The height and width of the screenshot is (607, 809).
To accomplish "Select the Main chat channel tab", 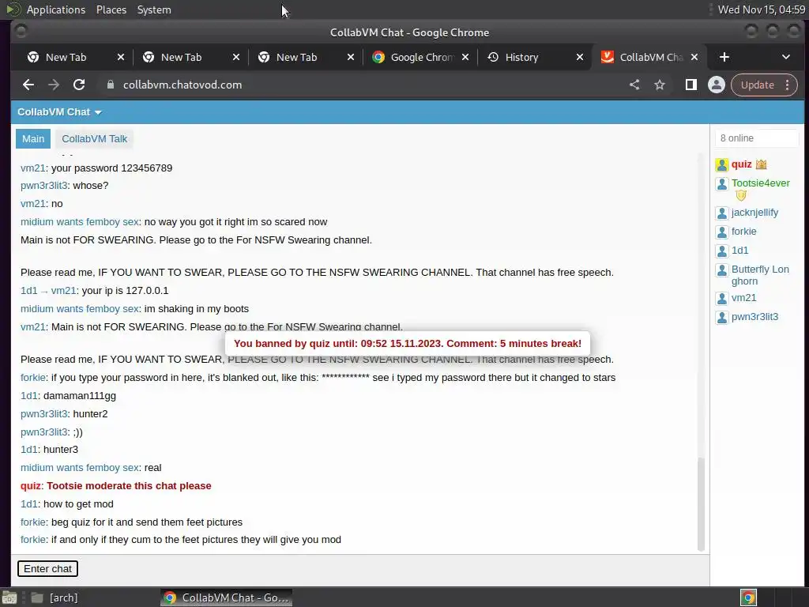I will point(33,139).
